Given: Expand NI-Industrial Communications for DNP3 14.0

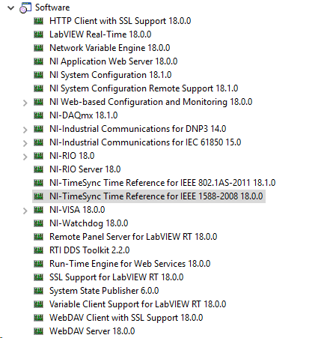Looking at the screenshot, I should point(25,130).
